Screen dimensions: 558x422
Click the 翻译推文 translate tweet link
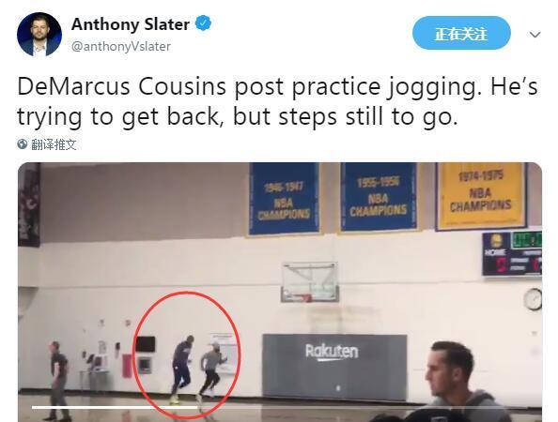pyautogui.click(x=54, y=144)
